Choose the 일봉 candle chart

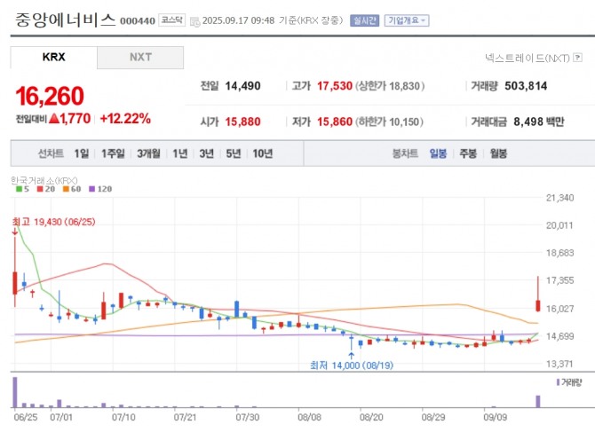pos(438,153)
